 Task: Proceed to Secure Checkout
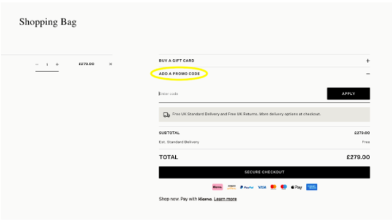(x=264, y=172)
